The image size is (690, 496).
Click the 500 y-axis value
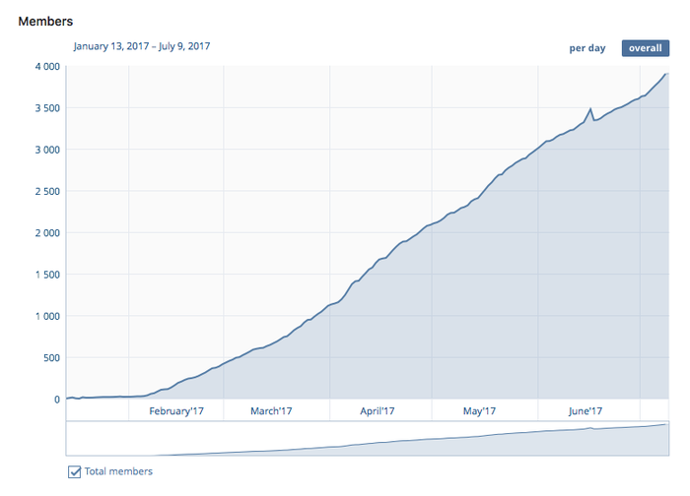click(x=51, y=358)
